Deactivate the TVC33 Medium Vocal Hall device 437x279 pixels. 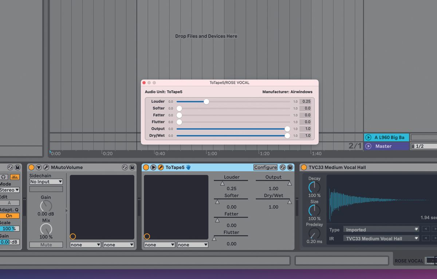click(x=304, y=167)
